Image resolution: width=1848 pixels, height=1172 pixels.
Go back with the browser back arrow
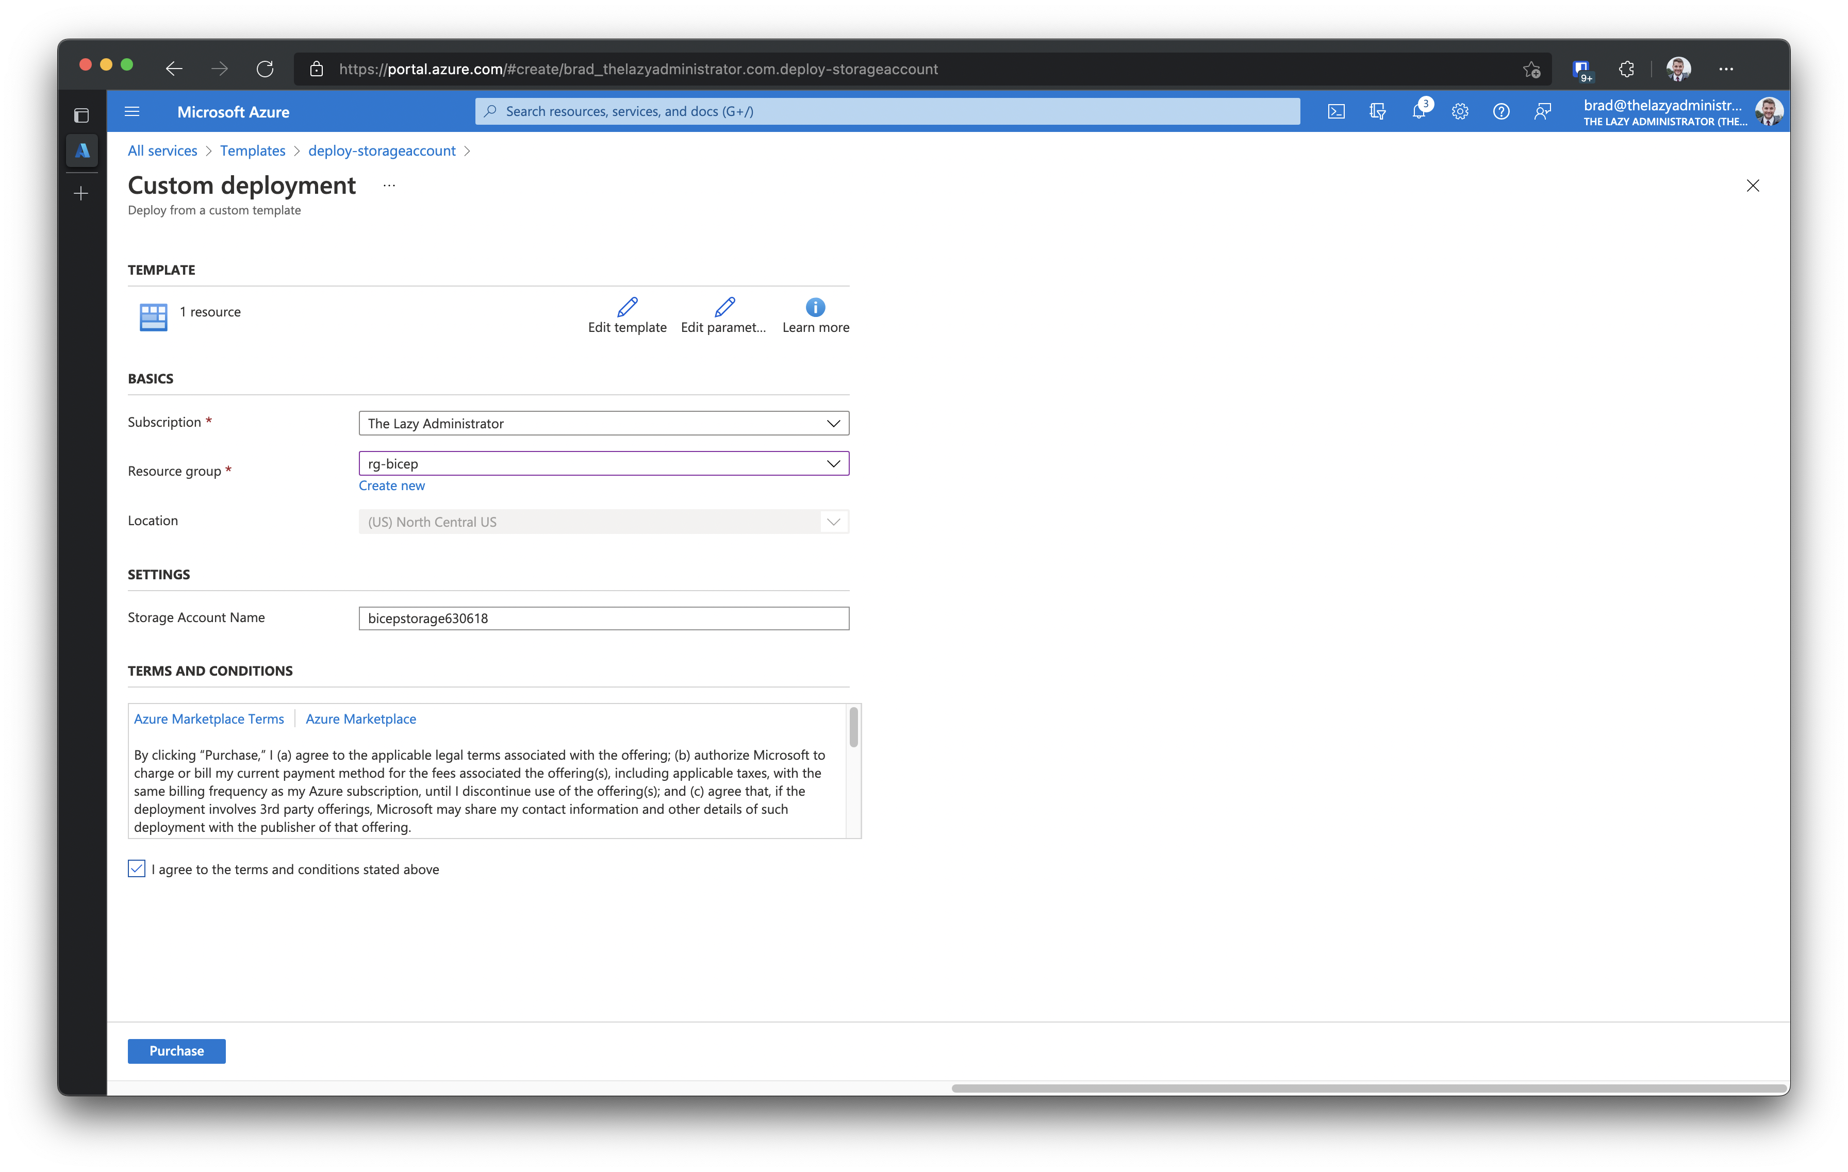(x=174, y=69)
